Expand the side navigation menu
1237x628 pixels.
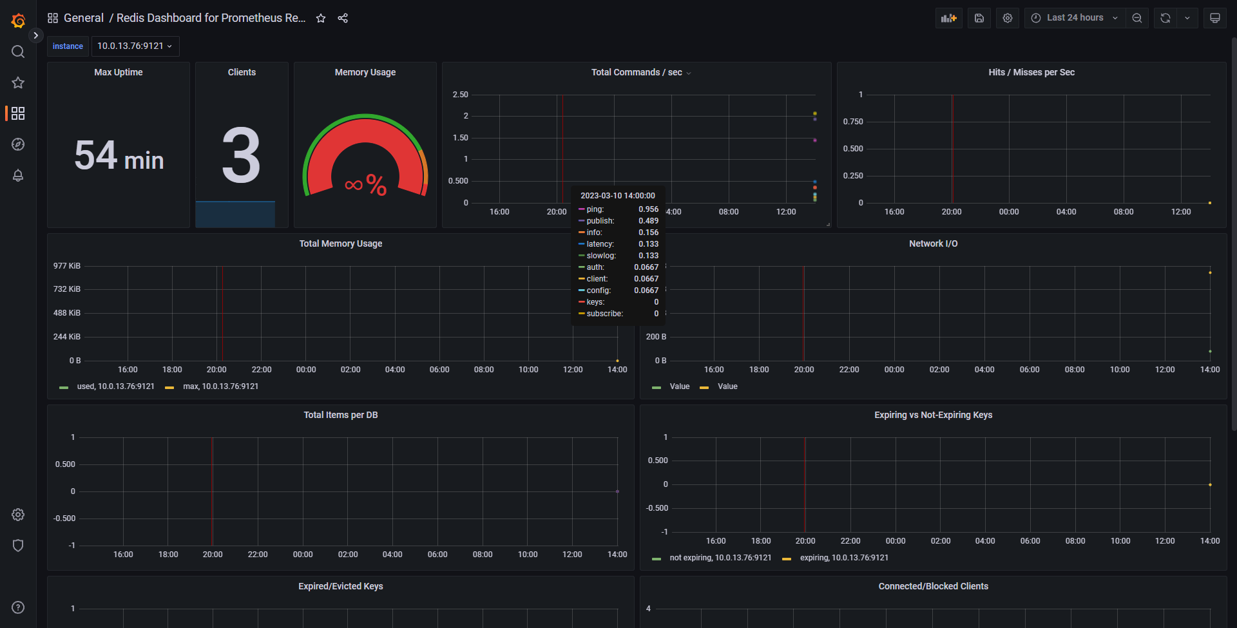click(36, 35)
